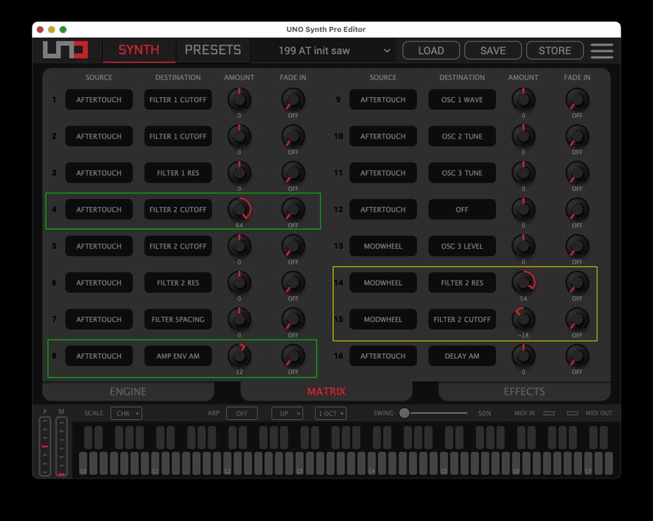Open row 13 source MODWHEEL selector
Image resolution: width=653 pixels, height=521 pixels.
(383, 246)
